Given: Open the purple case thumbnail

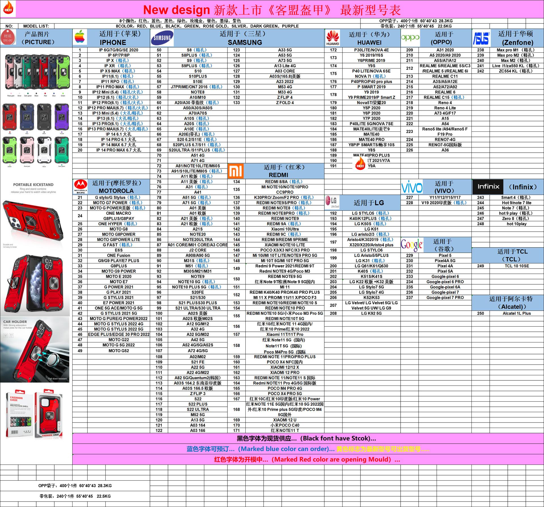Looking at the screenshot, I should pos(62,117).
